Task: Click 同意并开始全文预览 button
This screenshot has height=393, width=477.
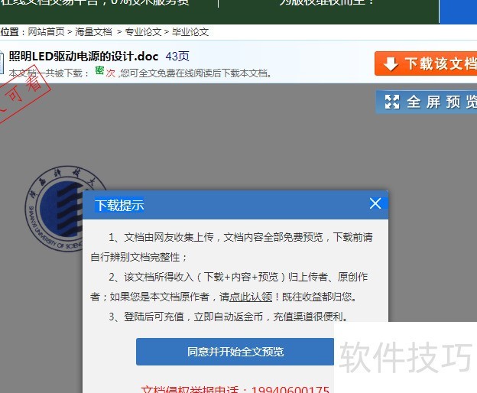Action: (x=235, y=352)
